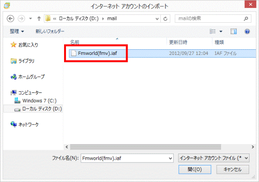Select ライブラリ in navigation pane

point(26,61)
